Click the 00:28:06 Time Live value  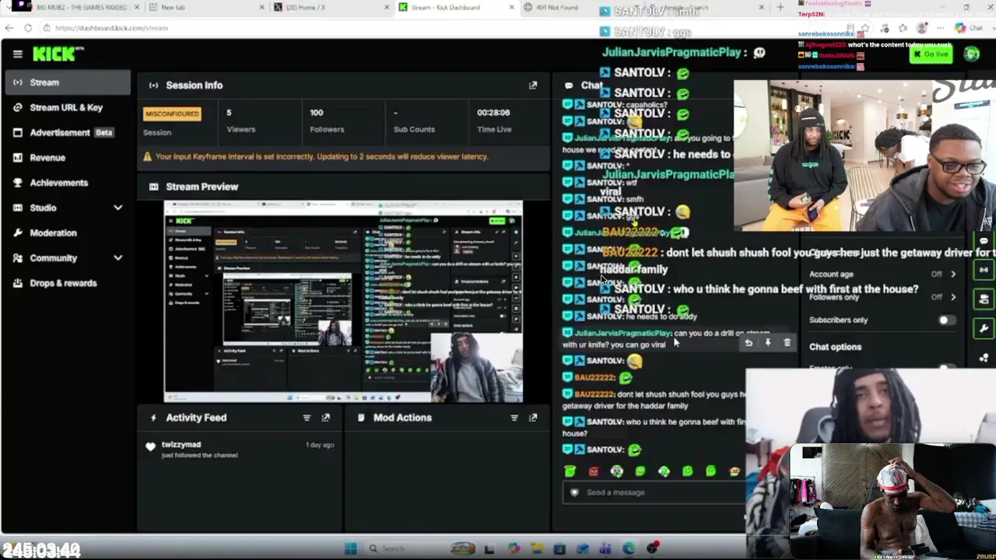tap(493, 113)
